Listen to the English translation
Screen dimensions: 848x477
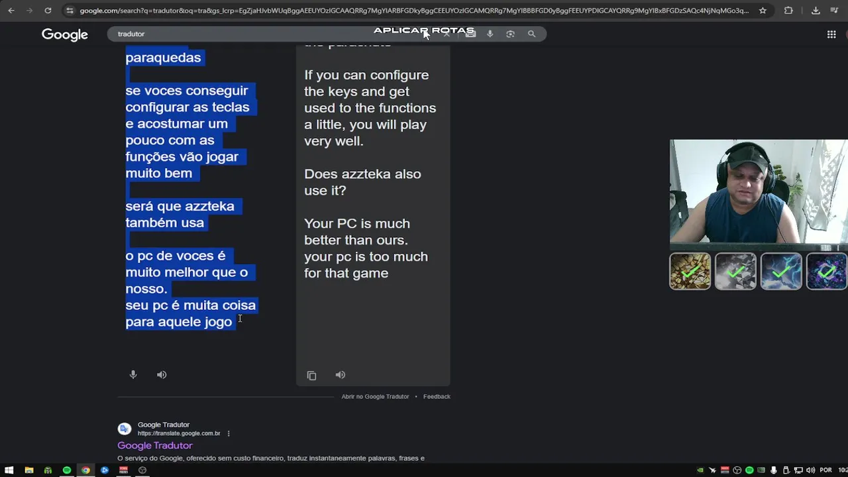[x=341, y=375]
